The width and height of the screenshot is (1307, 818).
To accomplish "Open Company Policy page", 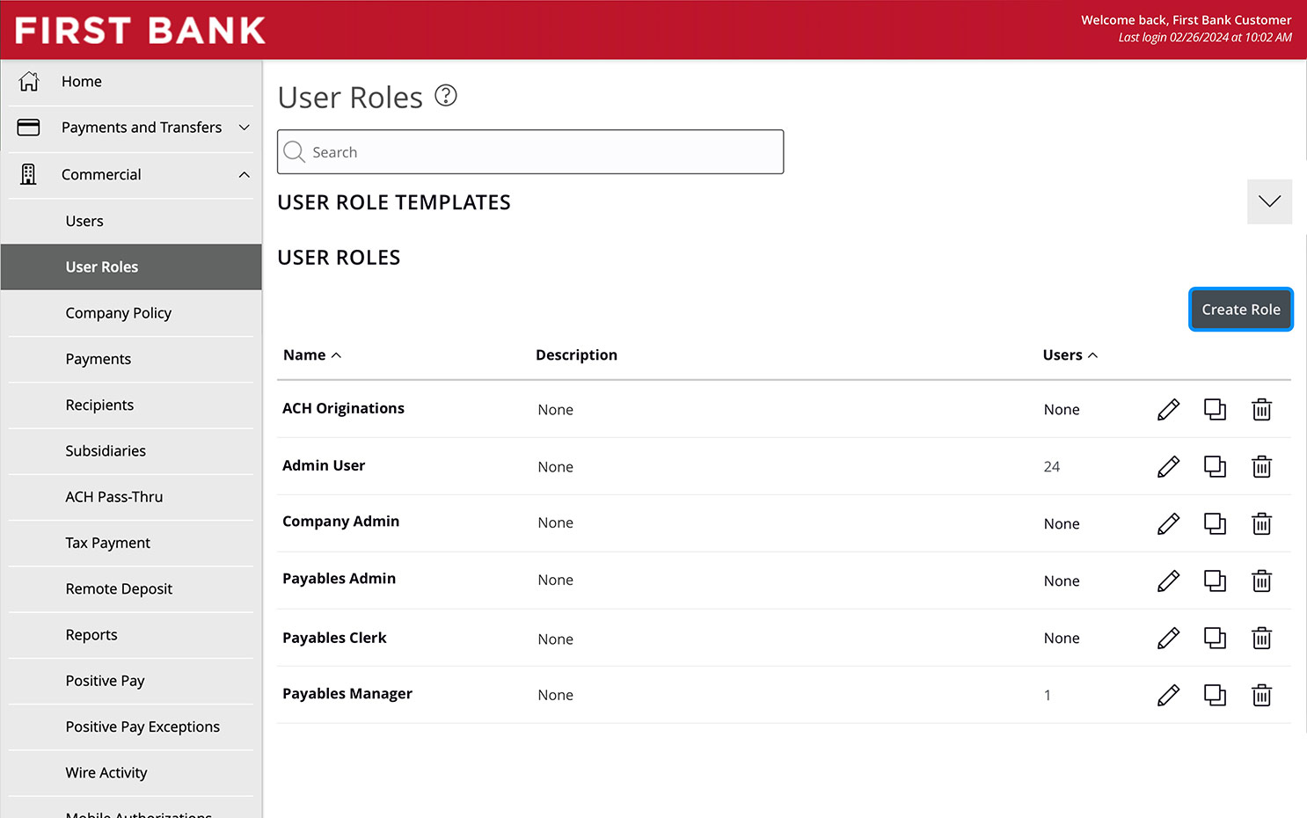I will [131, 313].
